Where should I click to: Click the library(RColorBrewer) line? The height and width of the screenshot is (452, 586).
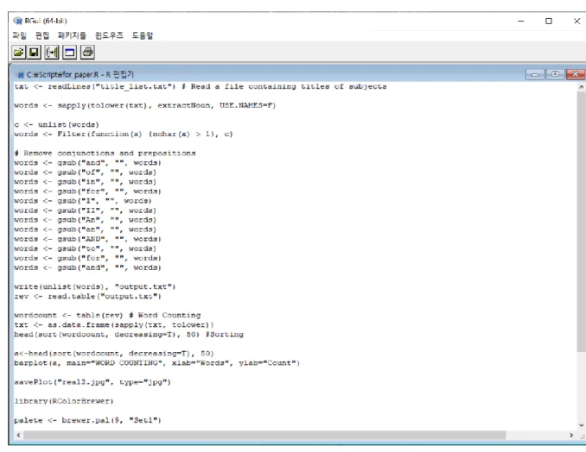(x=64, y=401)
